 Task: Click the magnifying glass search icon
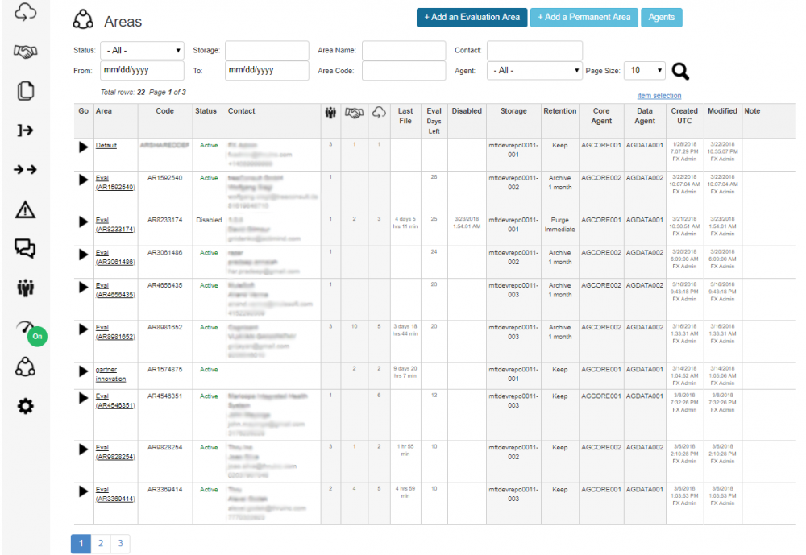click(x=681, y=71)
